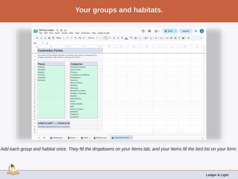Click the move to folder icon
The image size is (238, 179).
click(61, 30)
